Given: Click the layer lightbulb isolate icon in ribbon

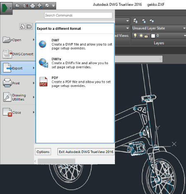Looking at the screenshot, I should coord(152,21).
